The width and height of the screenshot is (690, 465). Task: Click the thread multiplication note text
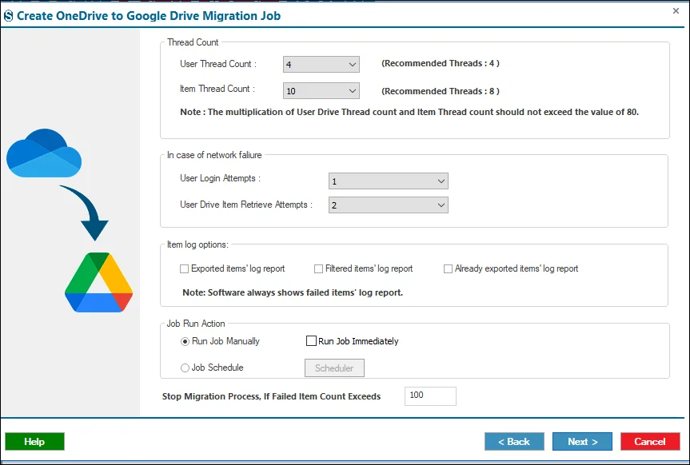click(x=409, y=112)
